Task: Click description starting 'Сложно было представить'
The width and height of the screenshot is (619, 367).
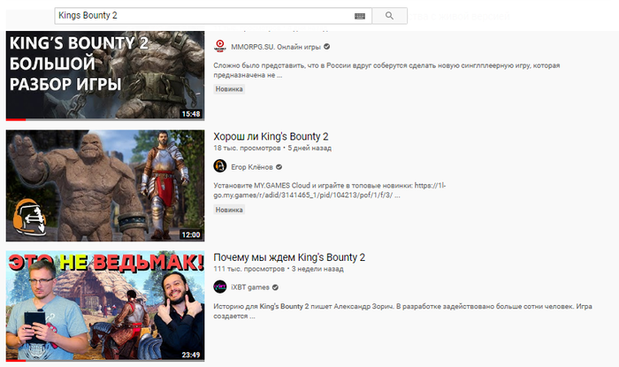Action: coord(386,70)
